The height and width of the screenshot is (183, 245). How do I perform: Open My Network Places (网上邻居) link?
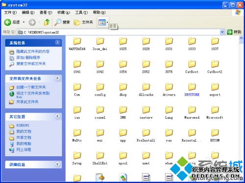(24, 150)
